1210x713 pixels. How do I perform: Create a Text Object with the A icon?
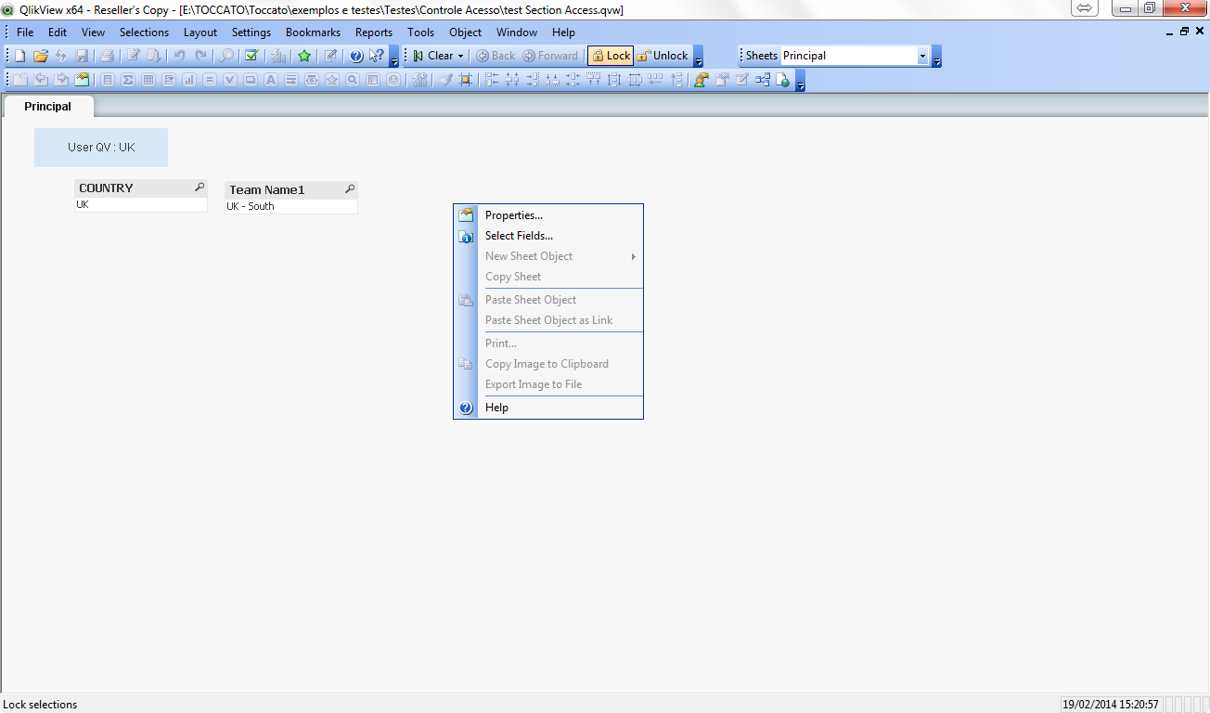tap(271, 80)
